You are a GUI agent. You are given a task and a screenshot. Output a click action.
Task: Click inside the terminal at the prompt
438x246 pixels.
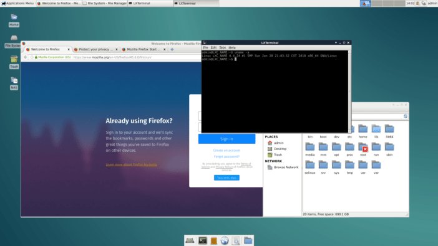click(x=235, y=59)
